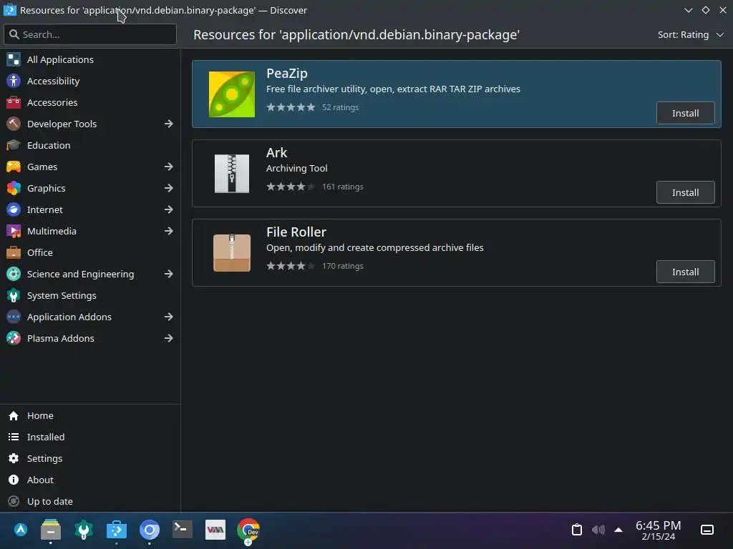733x549 pixels.
Task: Select the Accessories category label
Action: click(52, 102)
